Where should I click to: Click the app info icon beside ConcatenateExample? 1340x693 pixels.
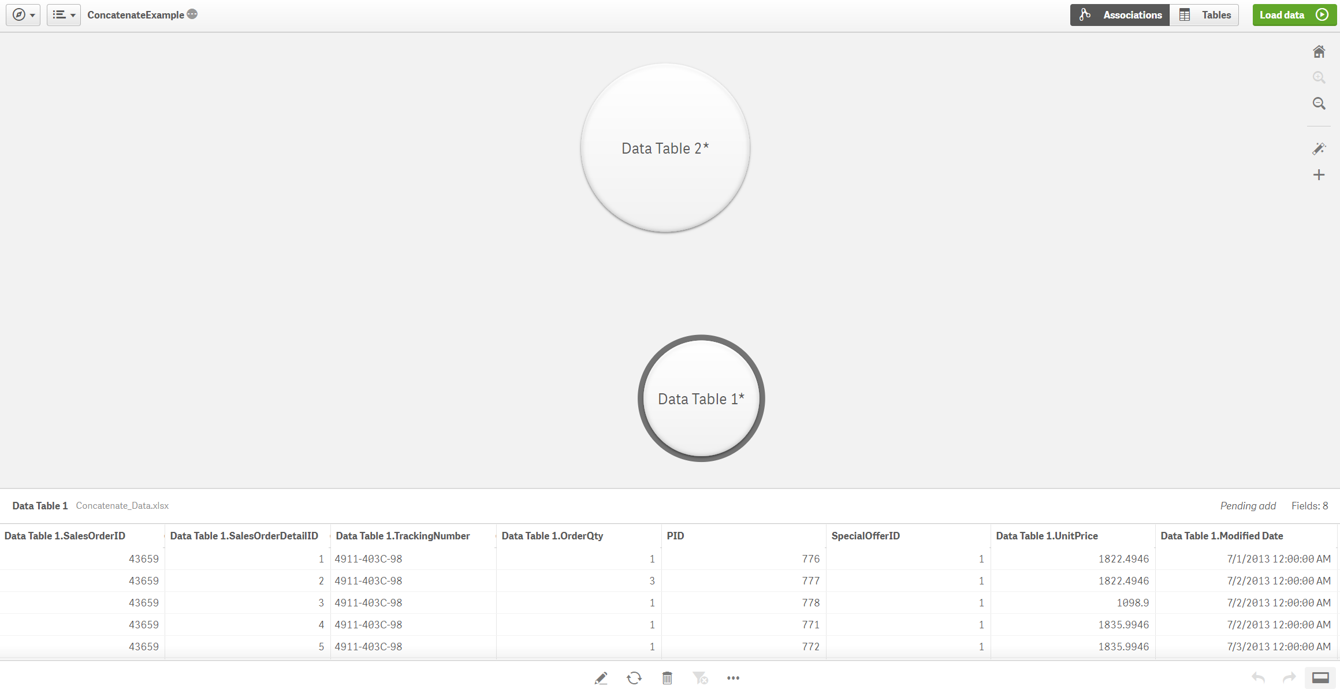click(x=192, y=14)
